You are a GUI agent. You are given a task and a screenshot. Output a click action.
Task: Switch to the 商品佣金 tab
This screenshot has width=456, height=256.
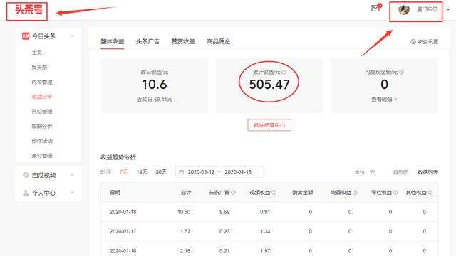click(x=219, y=41)
